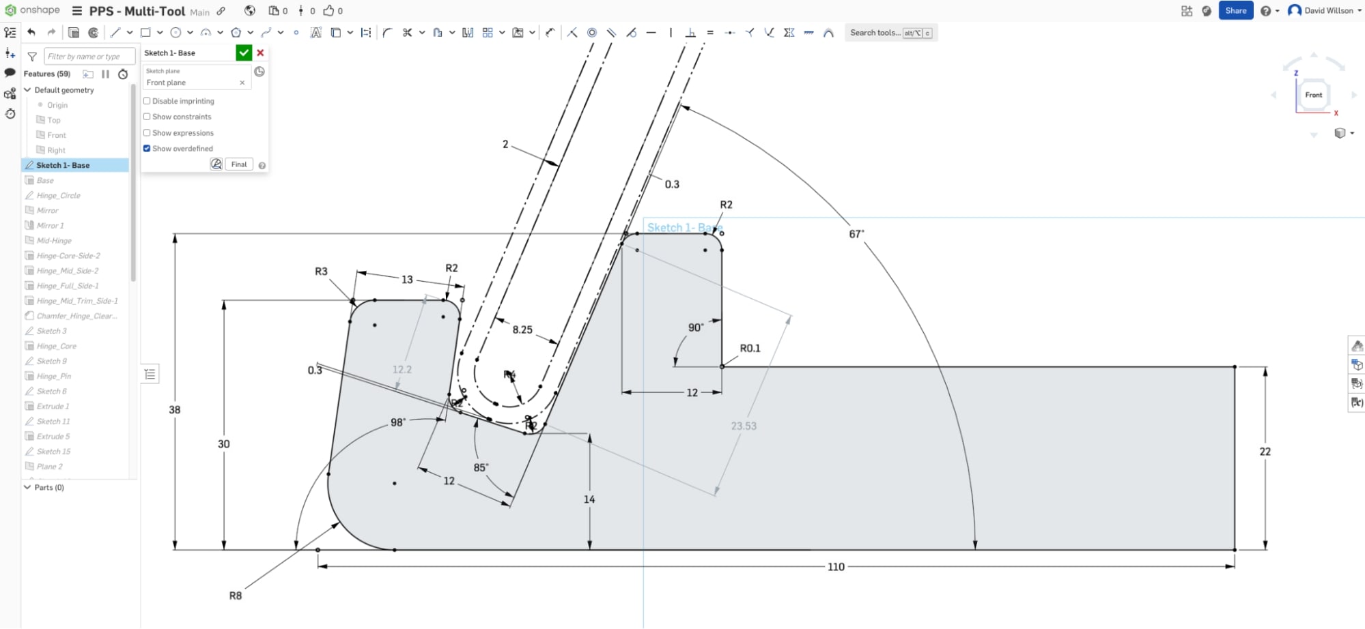1365x629 pixels.
Task: Select the Mirror sketch tool
Action: coord(468,32)
